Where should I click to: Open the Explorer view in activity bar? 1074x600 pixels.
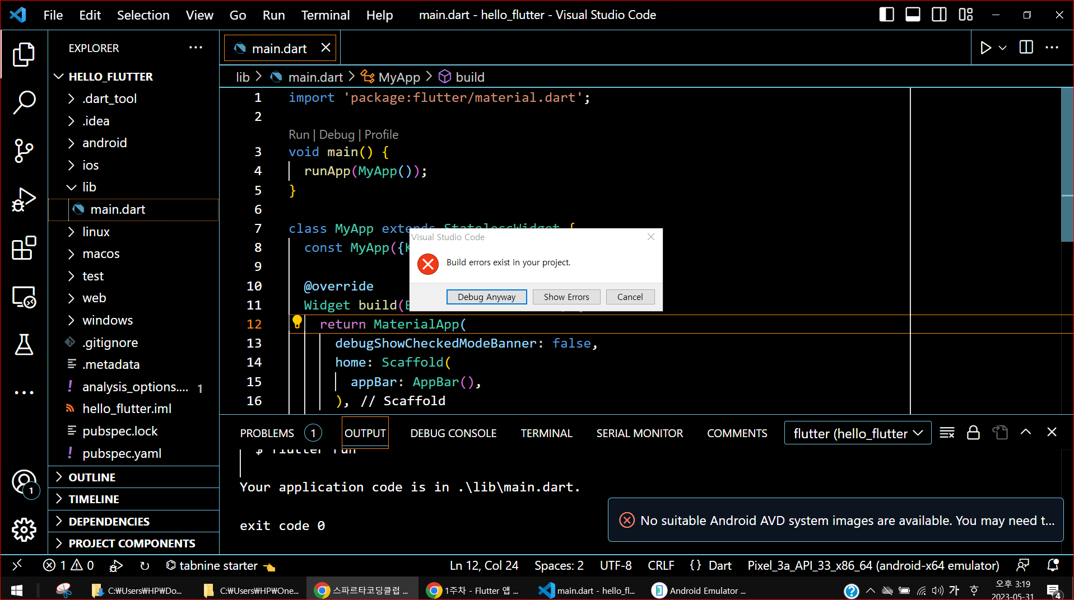point(24,54)
